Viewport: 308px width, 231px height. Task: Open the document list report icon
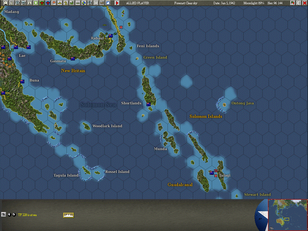pyautogui.click(x=12, y=3)
